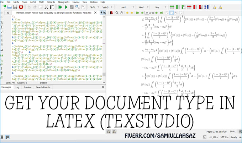This screenshot has height=143, width=242.
Task: Click the yellow forward navigation arrow
Action: [132, 13]
